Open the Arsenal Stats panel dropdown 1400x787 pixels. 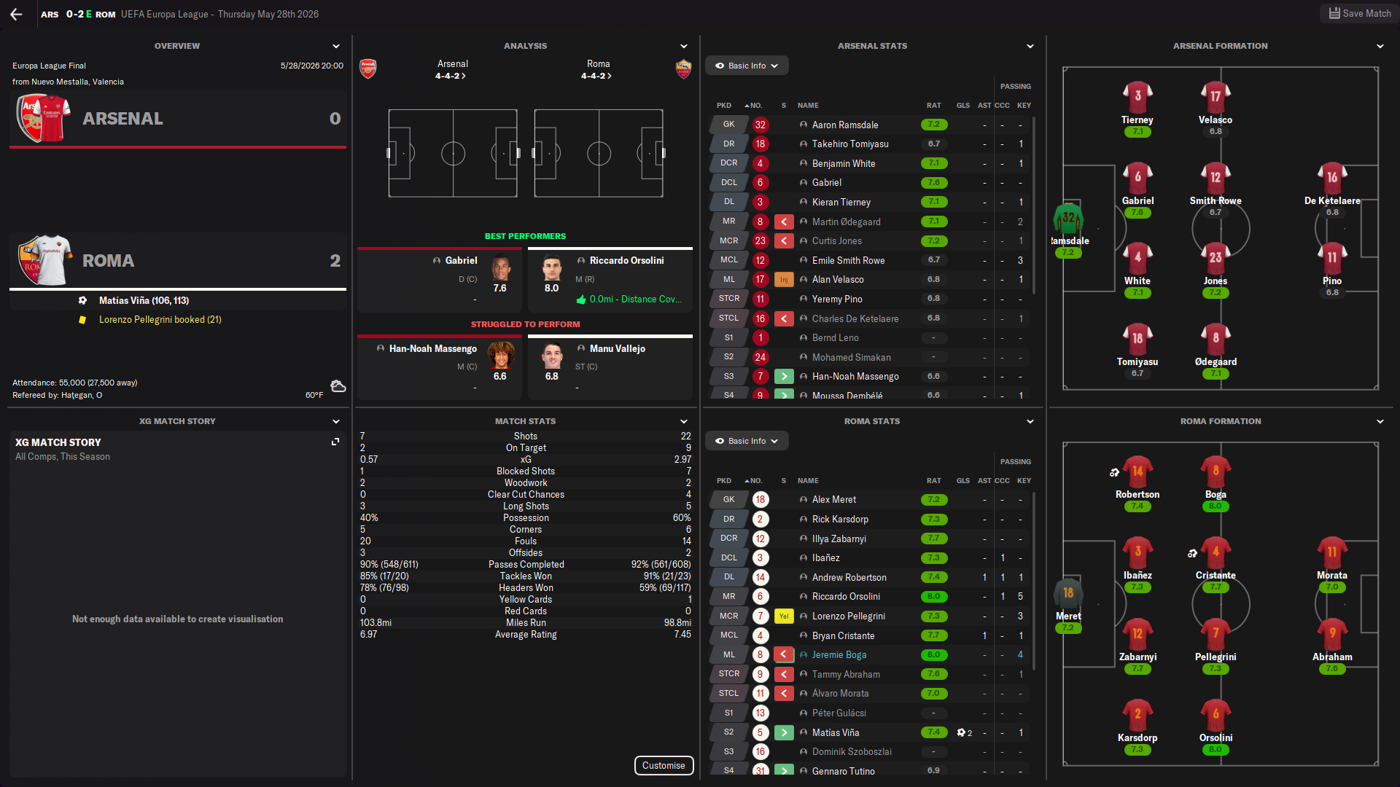click(1030, 46)
